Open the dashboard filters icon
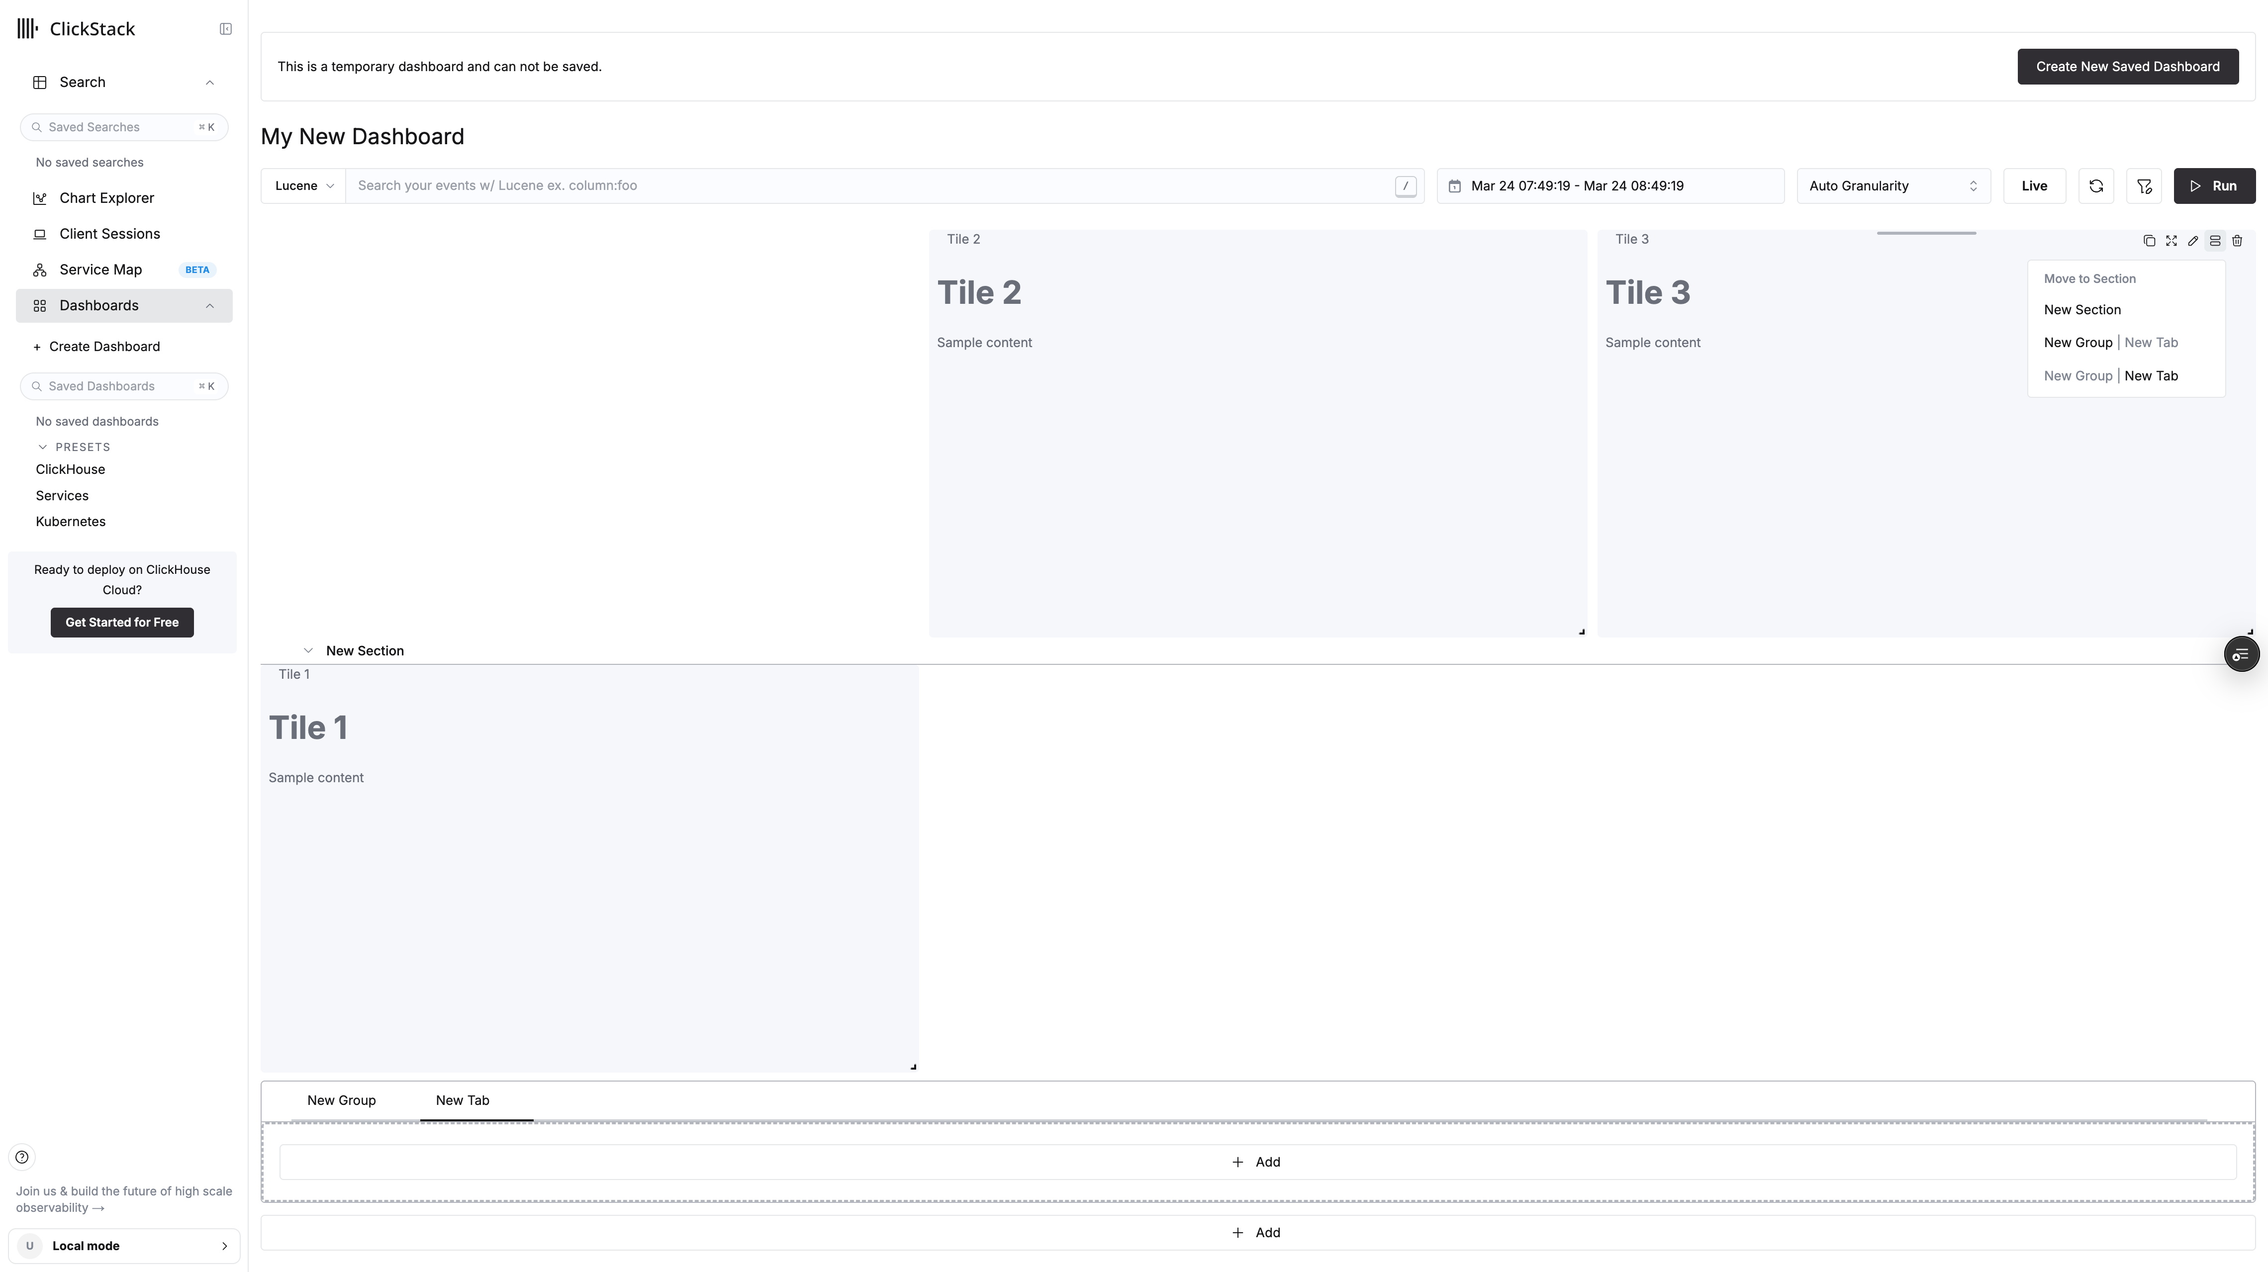Screen dimensions: 2268x1272 point(2144,186)
